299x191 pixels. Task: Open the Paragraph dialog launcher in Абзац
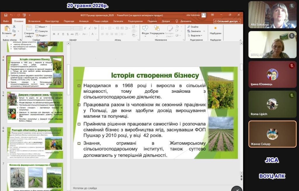point(138,40)
